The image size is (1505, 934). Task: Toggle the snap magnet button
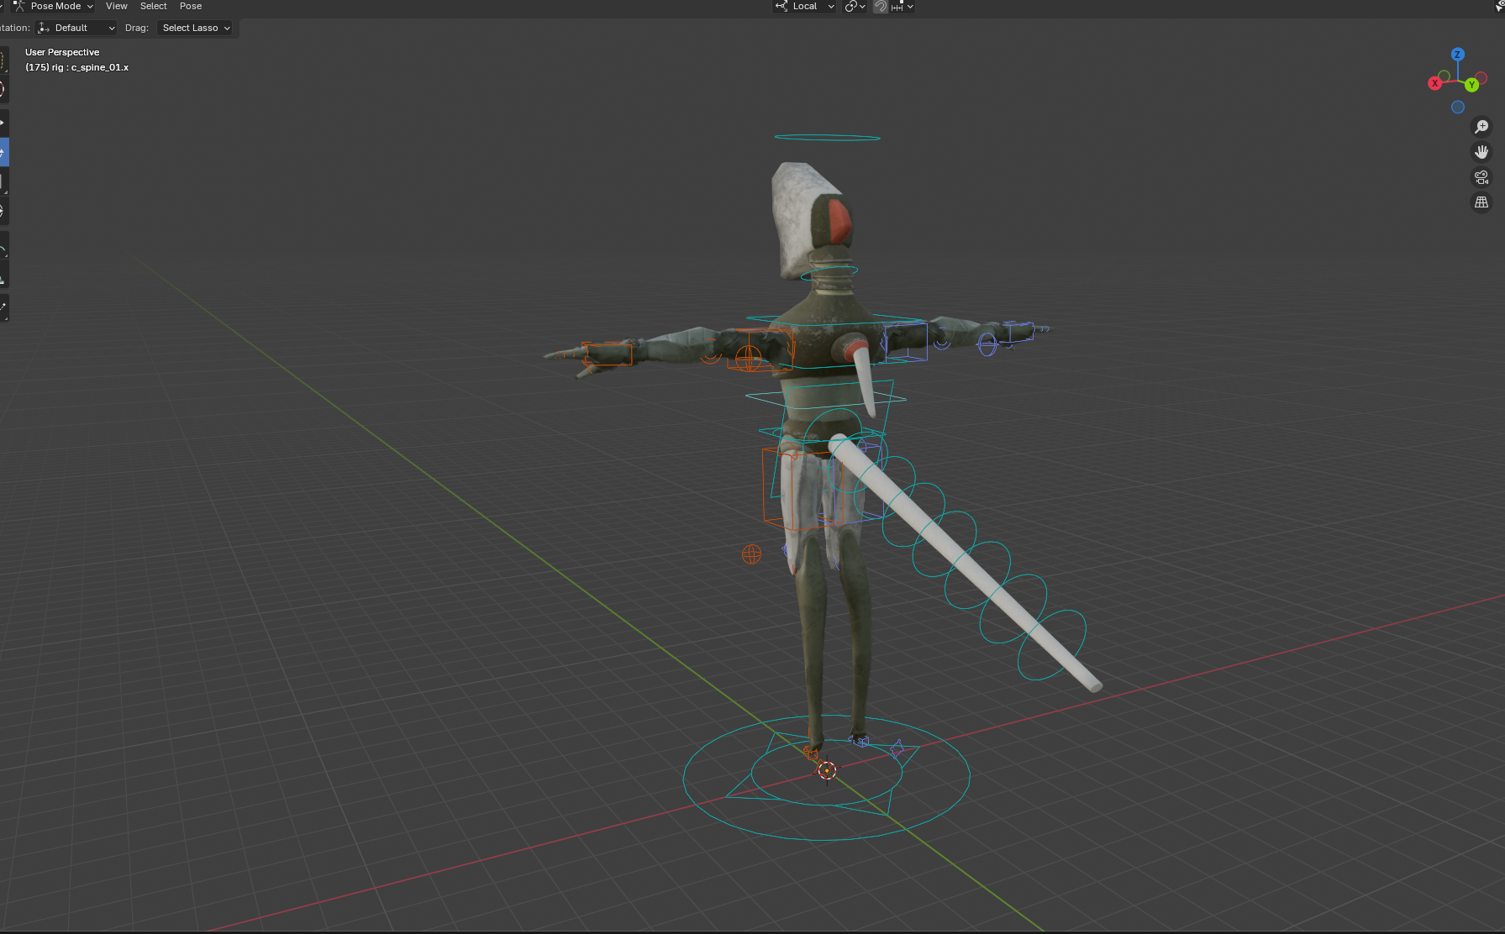click(880, 6)
